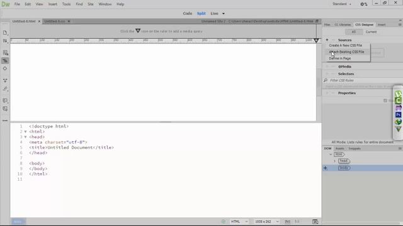
Task: Click Camtasia green C icon in dock
Action: click(398, 100)
